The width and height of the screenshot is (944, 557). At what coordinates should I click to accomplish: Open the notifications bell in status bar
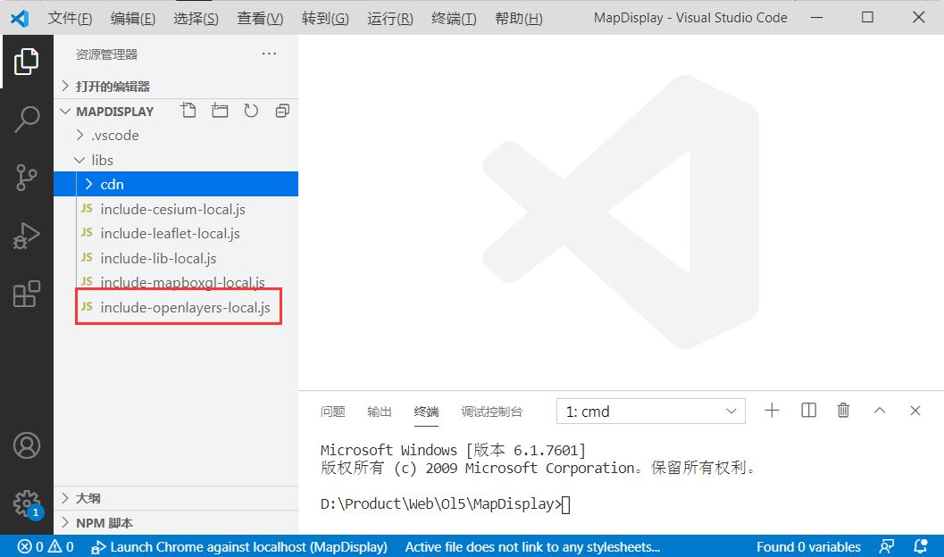point(921,547)
